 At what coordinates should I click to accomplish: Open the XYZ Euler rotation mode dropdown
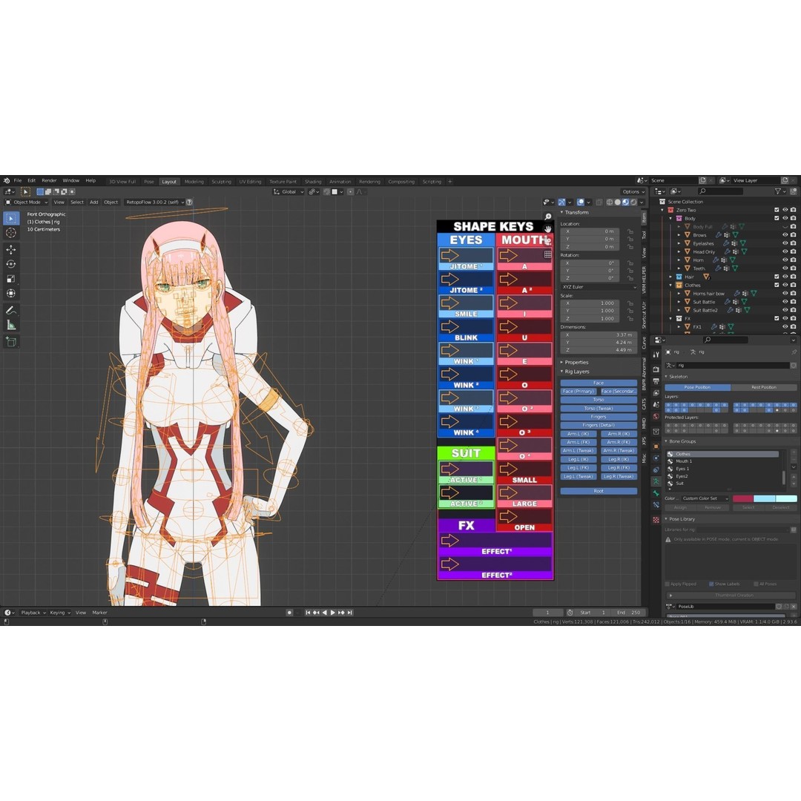pyautogui.click(x=599, y=287)
